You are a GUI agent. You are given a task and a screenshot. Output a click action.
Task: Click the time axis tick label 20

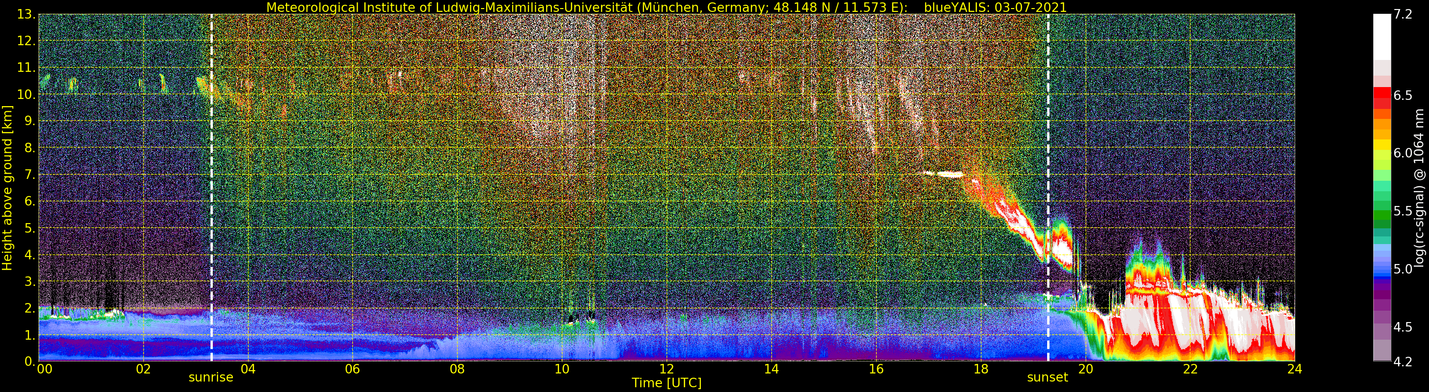pos(1085,369)
